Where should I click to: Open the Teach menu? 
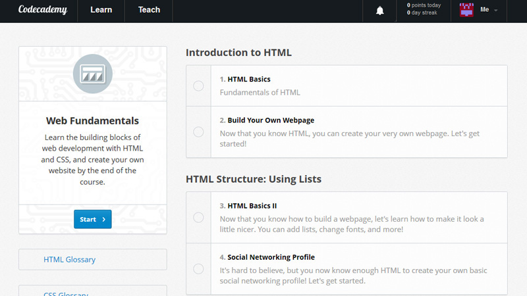[150, 10]
